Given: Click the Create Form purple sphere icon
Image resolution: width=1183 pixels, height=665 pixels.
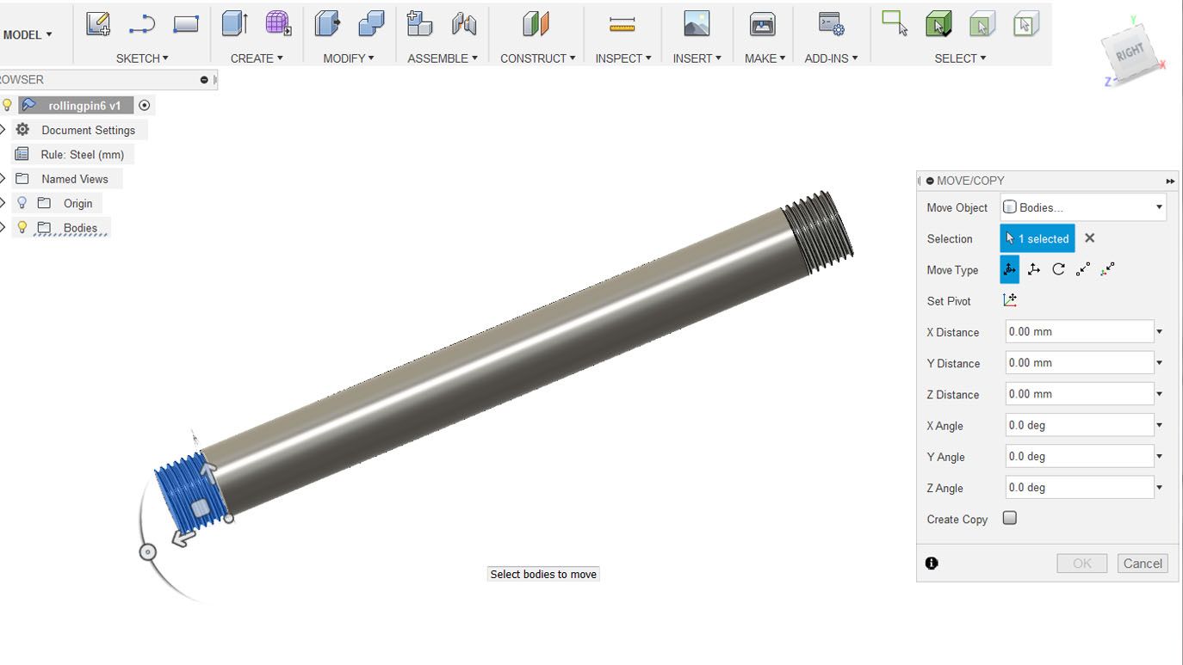Looking at the screenshot, I should pyautogui.click(x=278, y=24).
